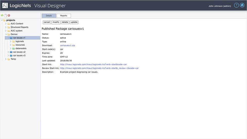247x139 pixels.
Task: Expand the datamodels subfolder
Action: pyautogui.click(x=11, y=49)
